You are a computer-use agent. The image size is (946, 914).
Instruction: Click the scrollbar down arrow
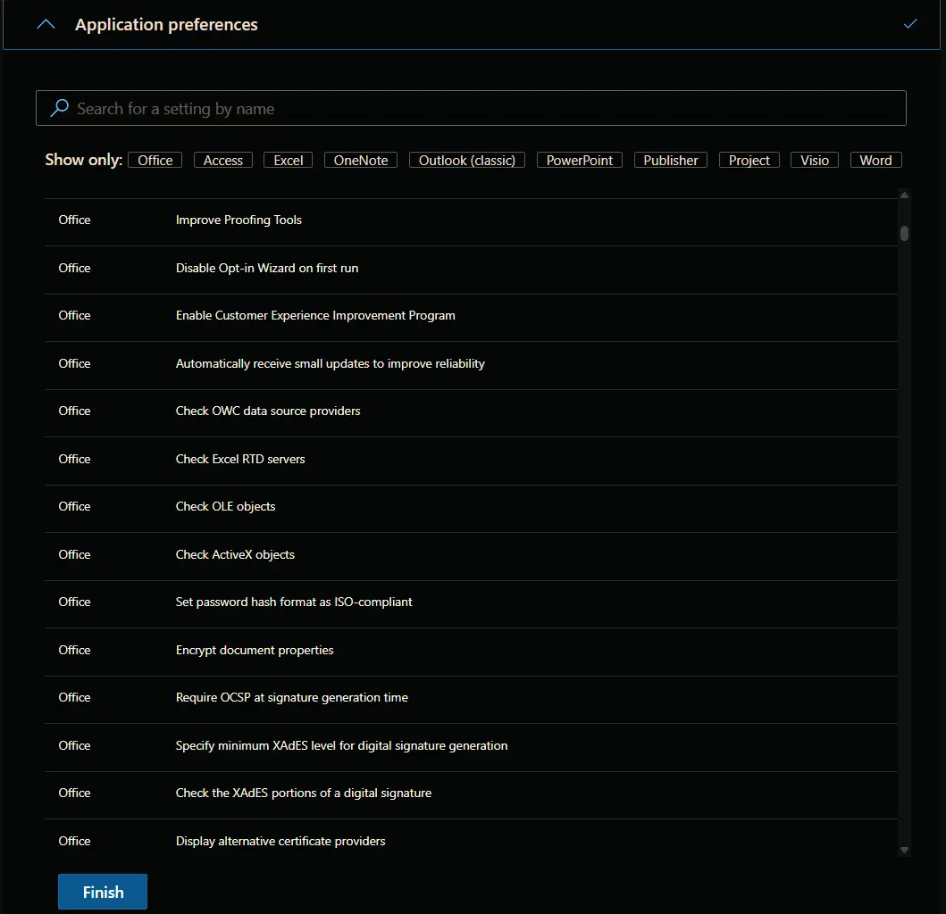[x=904, y=850]
